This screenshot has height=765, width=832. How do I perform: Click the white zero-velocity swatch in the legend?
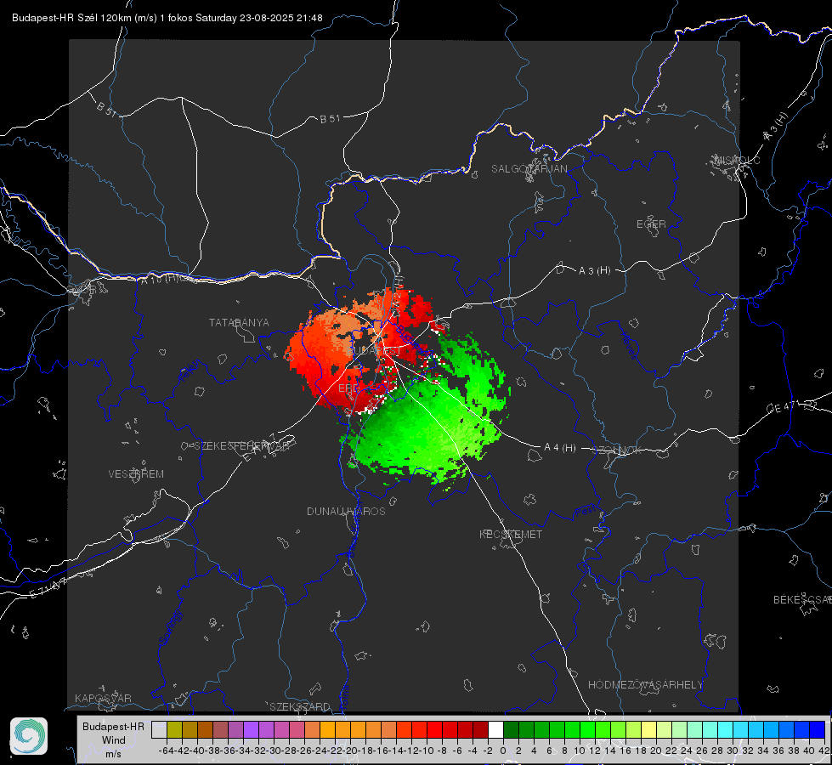point(495,729)
